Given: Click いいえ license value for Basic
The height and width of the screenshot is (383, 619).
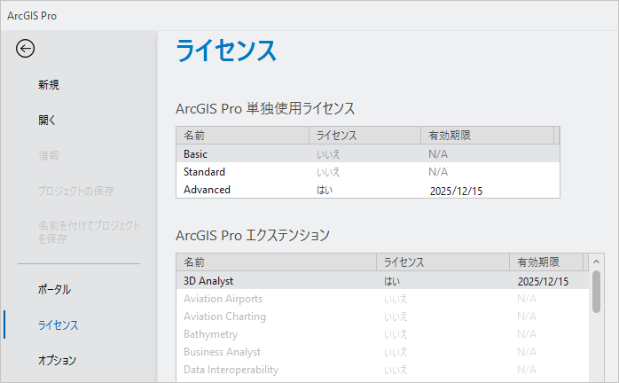Looking at the screenshot, I should pyautogui.click(x=328, y=154).
